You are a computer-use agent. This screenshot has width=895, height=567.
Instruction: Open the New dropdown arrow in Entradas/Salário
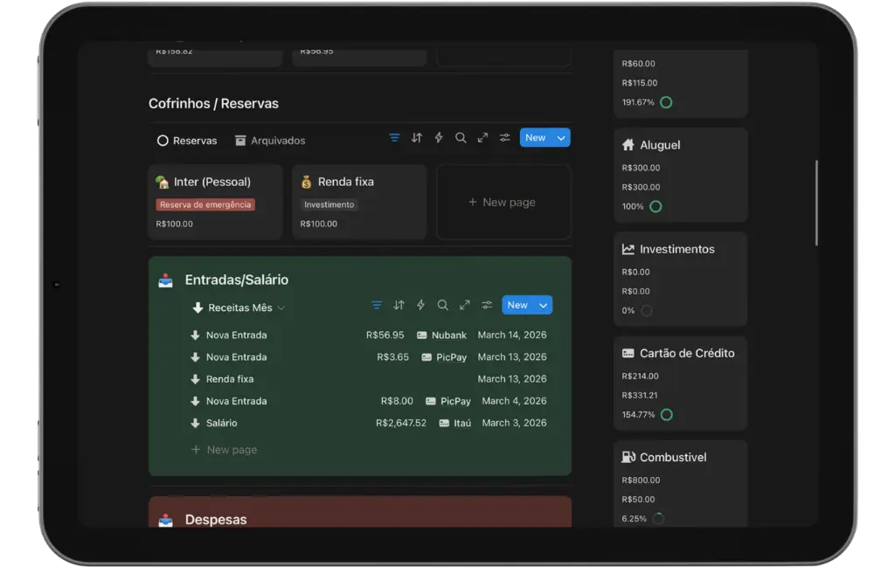[x=544, y=305]
